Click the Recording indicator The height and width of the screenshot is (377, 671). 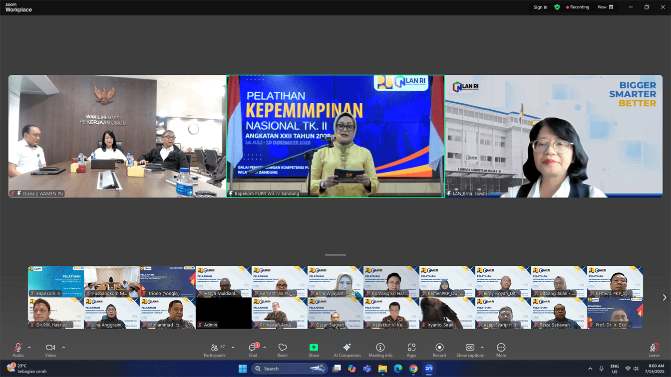pyautogui.click(x=578, y=7)
